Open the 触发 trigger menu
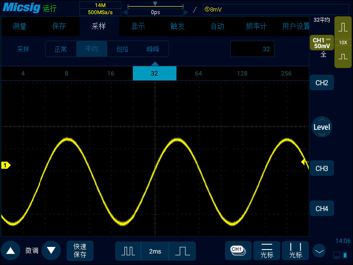Image resolution: width=353 pixels, height=265 pixels. point(177,26)
